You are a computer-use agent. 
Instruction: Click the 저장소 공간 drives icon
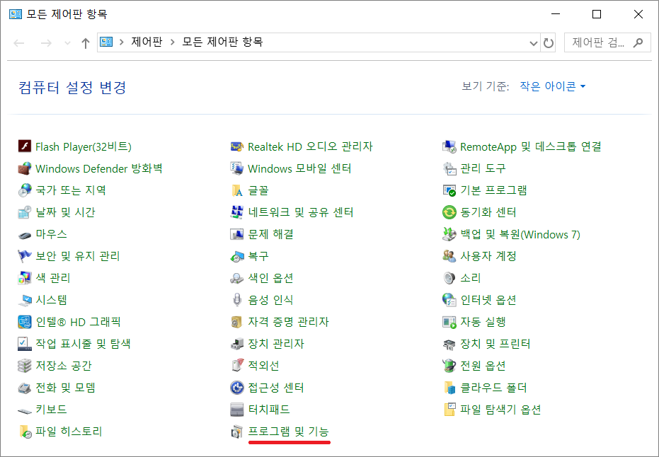tap(25, 366)
